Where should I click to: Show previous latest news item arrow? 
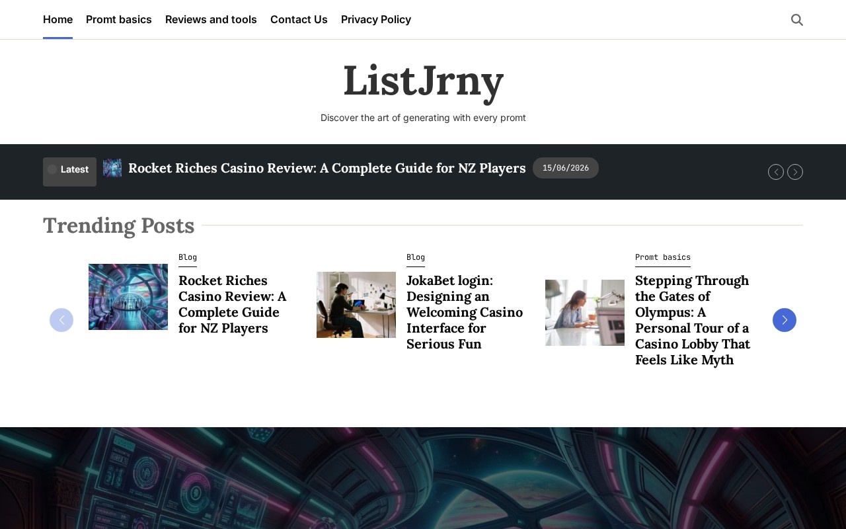[x=776, y=172]
